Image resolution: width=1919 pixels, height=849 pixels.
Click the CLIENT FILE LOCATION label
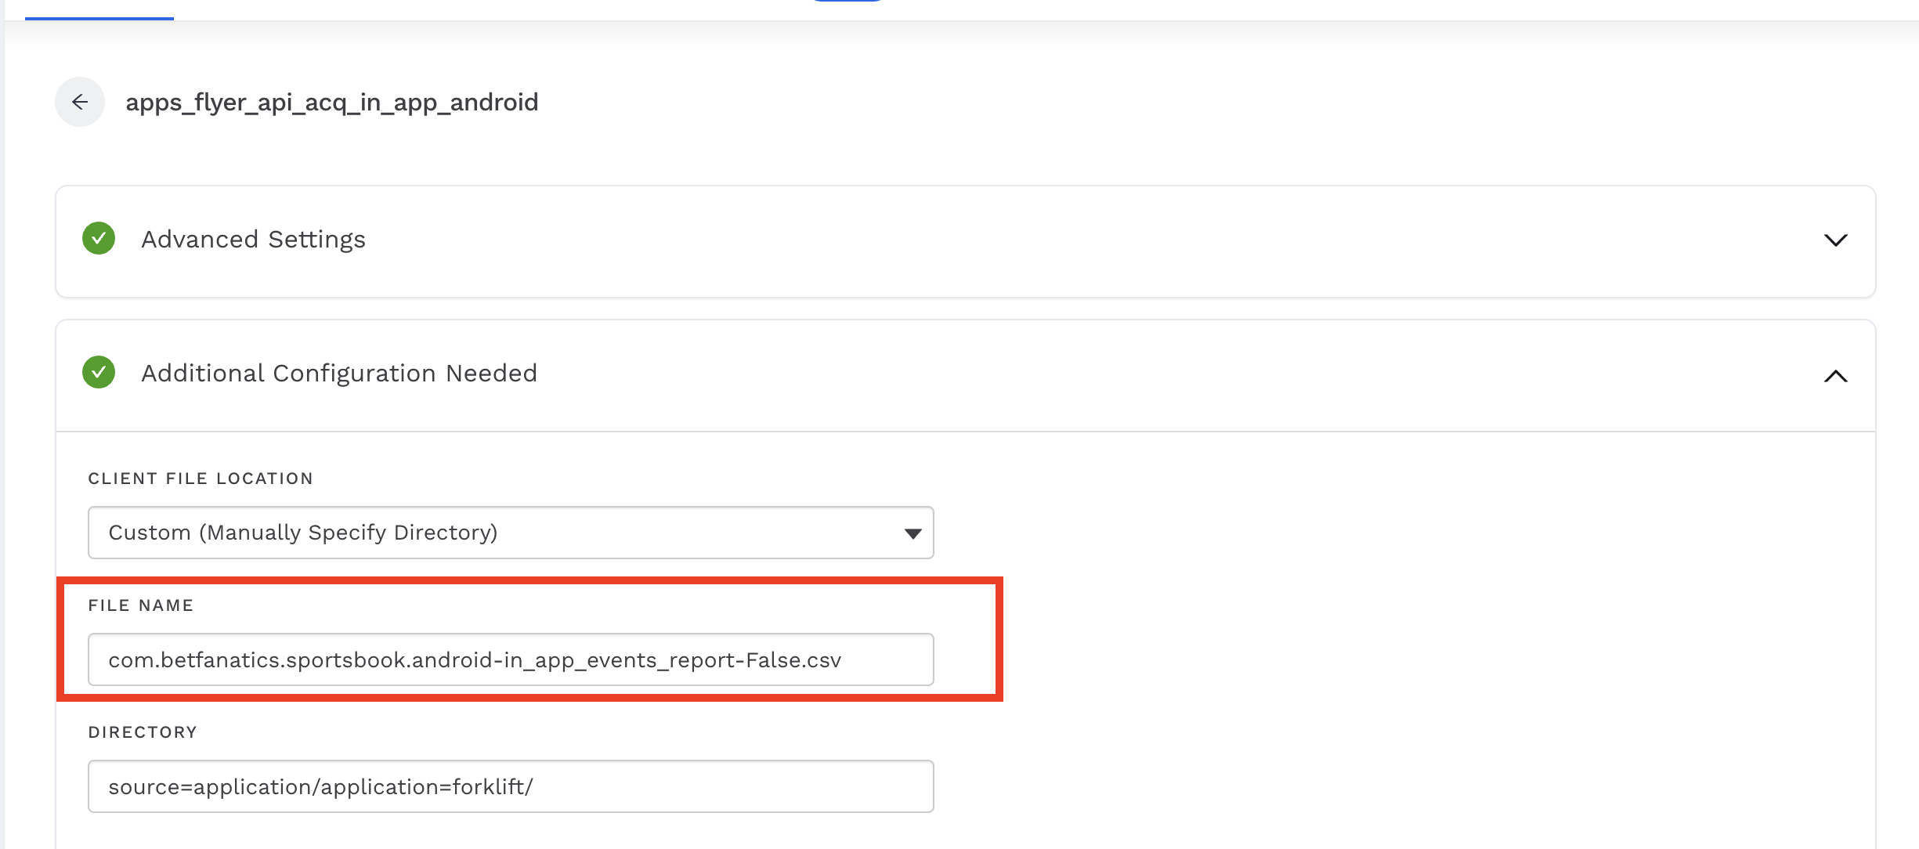201,479
